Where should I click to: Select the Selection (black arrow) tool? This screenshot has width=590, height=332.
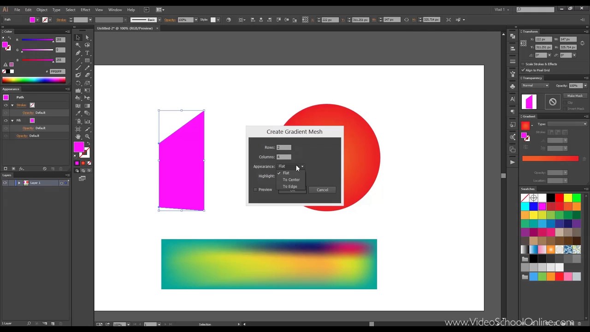(78, 37)
